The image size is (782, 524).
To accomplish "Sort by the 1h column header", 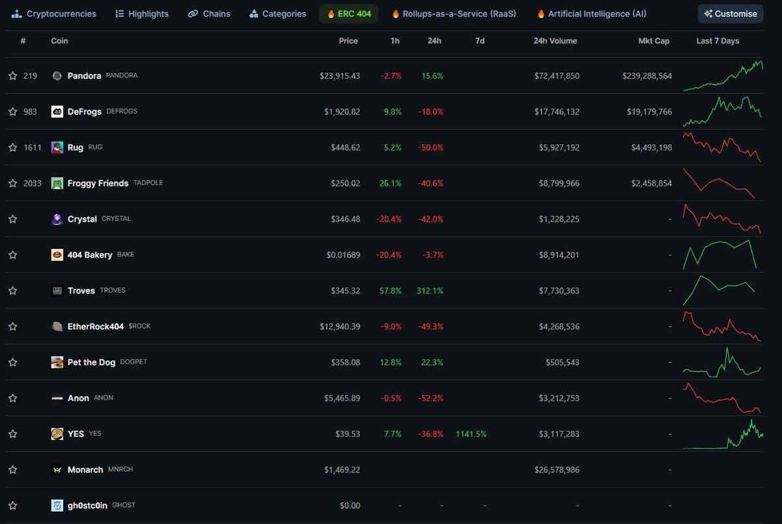I will (x=395, y=41).
